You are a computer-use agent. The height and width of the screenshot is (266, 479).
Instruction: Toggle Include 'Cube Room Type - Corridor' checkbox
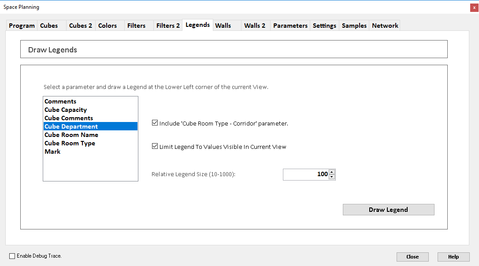point(155,123)
